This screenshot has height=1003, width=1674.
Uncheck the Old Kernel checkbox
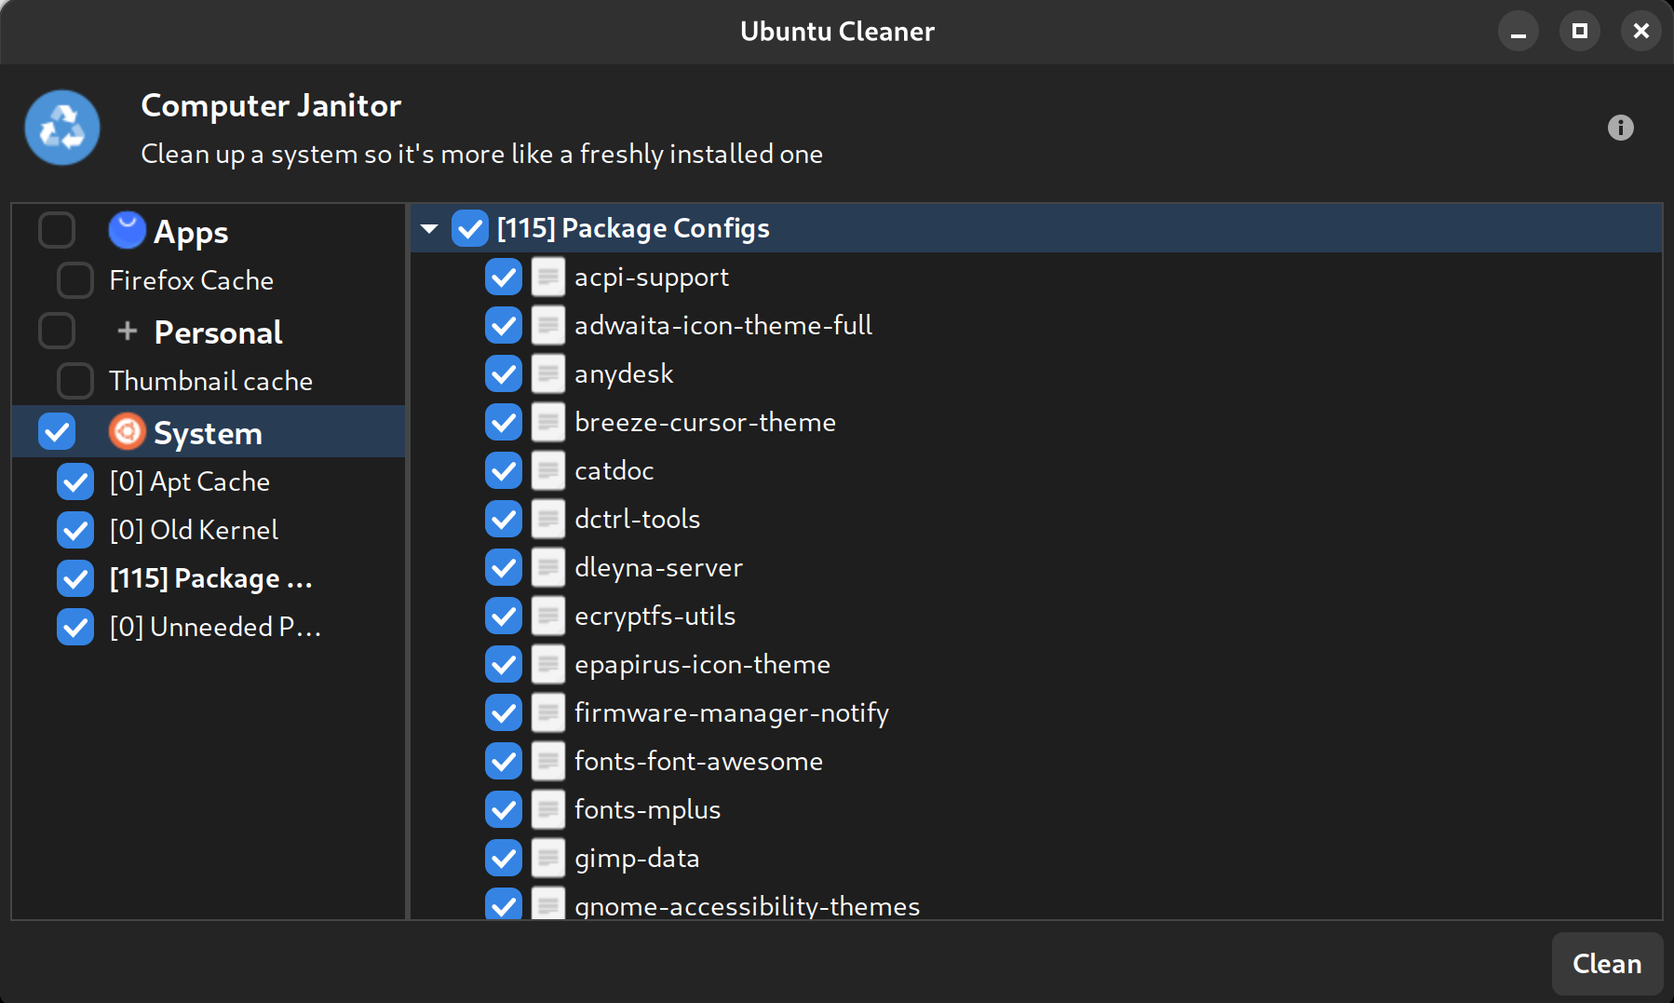[x=75, y=530]
